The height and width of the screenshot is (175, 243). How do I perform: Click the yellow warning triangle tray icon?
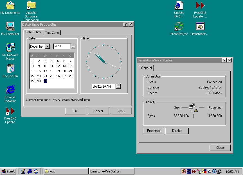[204, 171]
